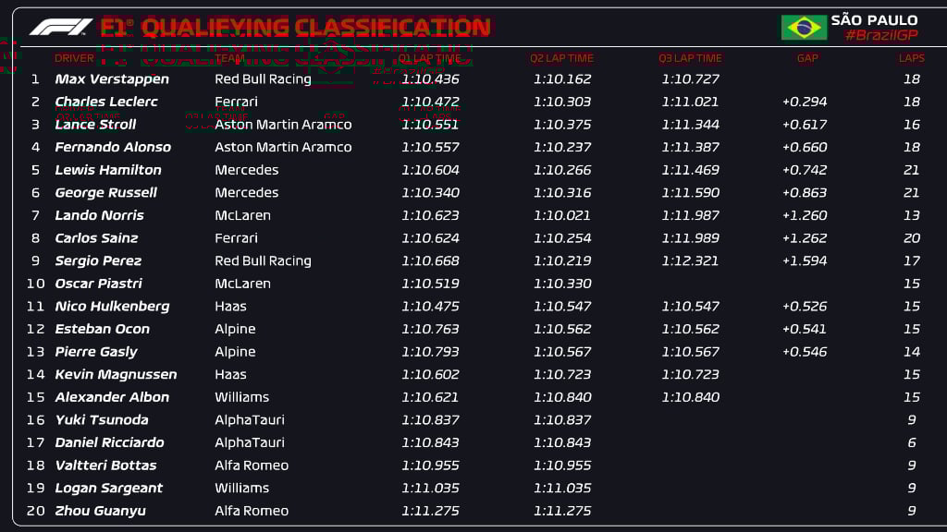947x532 pixels.
Task: Click the Q2 LAP TIME column header
Action: tap(561, 58)
